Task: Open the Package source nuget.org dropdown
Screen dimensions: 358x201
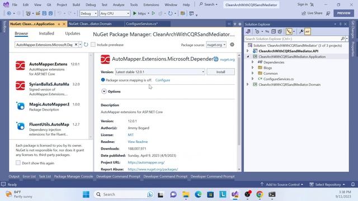Action: coord(216,45)
